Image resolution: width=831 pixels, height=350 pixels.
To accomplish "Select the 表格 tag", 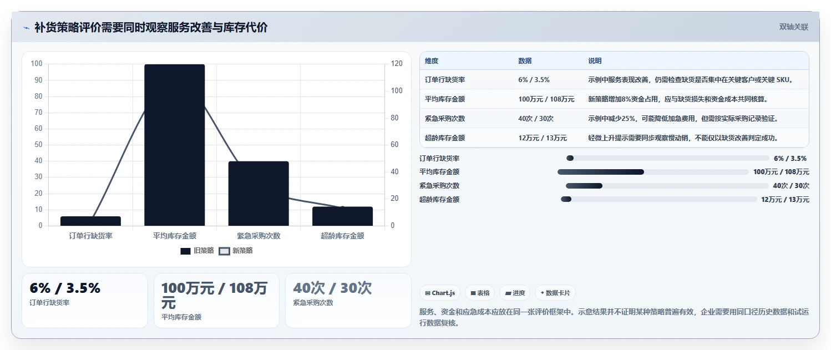I will point(480,293).
